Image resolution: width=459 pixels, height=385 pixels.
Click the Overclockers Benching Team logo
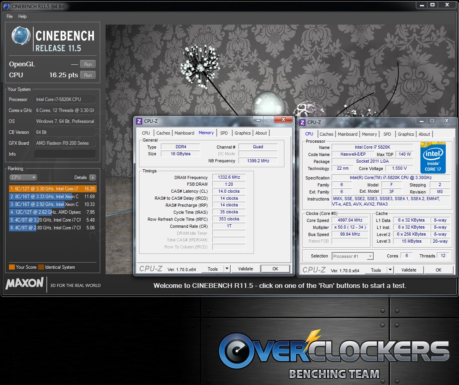tap(334, 355)
